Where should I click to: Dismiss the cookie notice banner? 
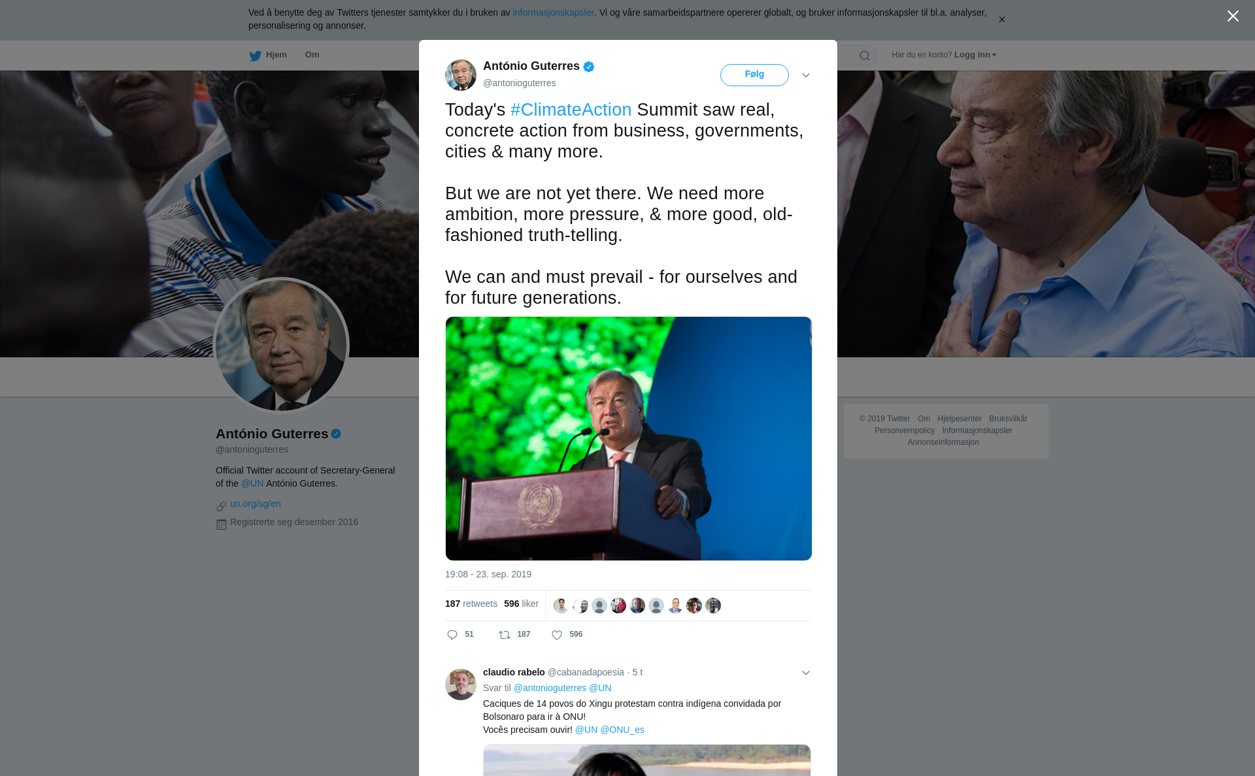click(1001, 20)
